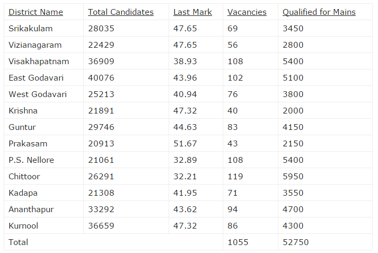Click the Vacancies column header
The height and width of the screenshot is (253, 378).
coord(247,12)
